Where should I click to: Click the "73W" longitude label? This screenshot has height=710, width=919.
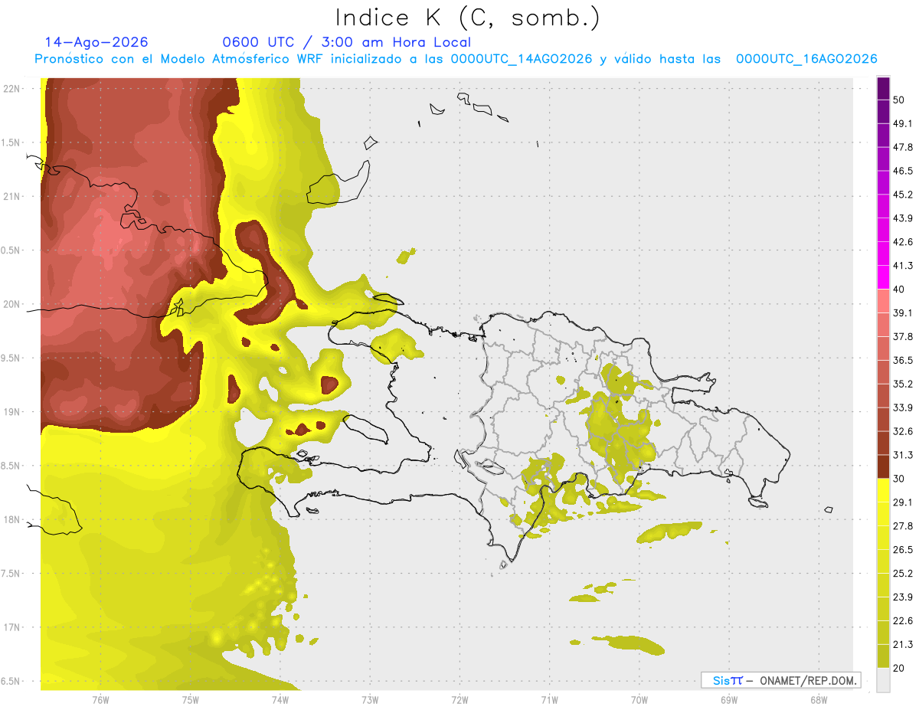tap(370, 699)
